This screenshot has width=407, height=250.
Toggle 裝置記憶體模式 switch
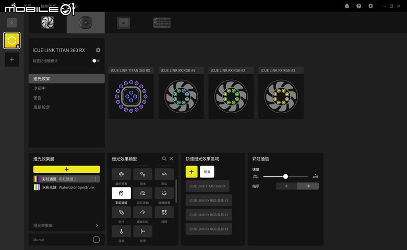(96, 61)
